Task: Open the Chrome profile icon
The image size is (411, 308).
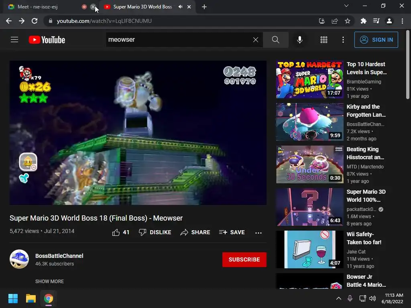Action: click(389, 21)
